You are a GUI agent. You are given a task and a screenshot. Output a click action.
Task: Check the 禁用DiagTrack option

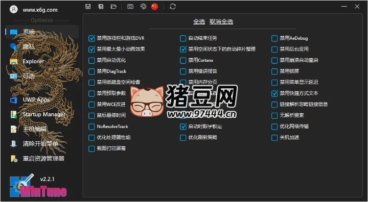tap(91, 71)
